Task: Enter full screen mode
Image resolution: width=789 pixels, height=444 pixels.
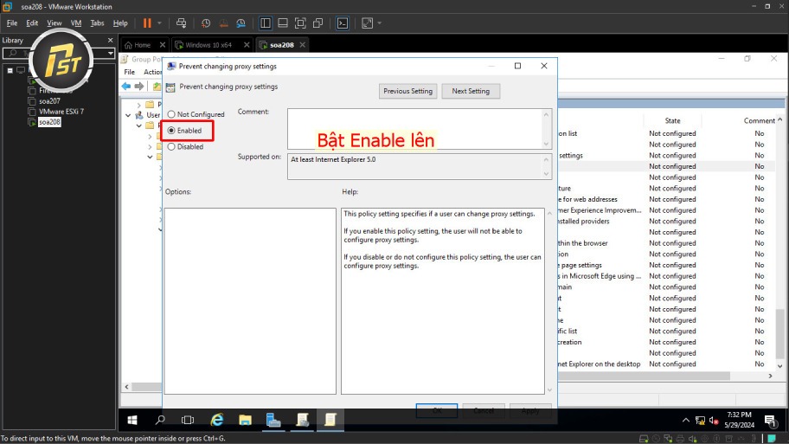Action: (300, 23)
